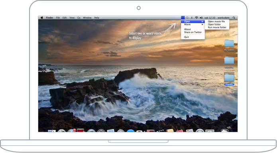
Task: Expand the Open submenu arrow
Action: [202, 21]
